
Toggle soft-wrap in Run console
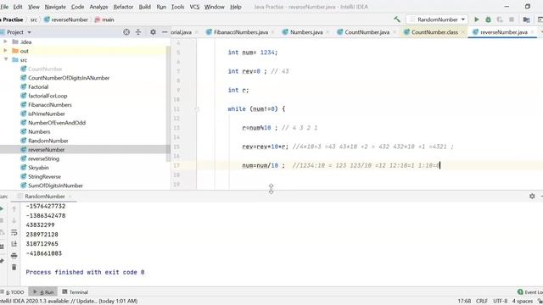pos(14,232)
